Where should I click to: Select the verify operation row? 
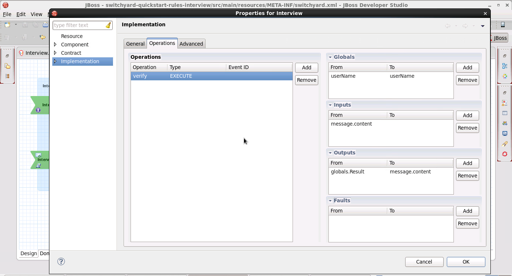point(212,76)
